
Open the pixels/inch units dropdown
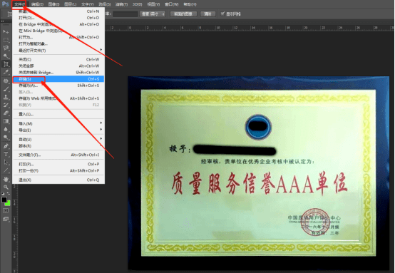[x=153, y=14]
